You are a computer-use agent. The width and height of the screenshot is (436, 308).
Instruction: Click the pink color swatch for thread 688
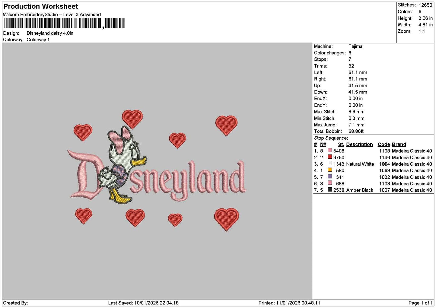pos(330,183)
